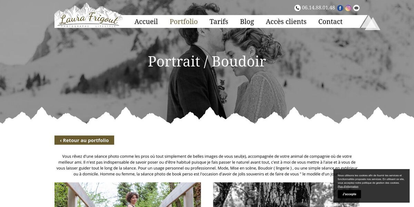Go to the Accueil menu item
Image resolution: width=414 pixels, height=207 pixels.
146,21
